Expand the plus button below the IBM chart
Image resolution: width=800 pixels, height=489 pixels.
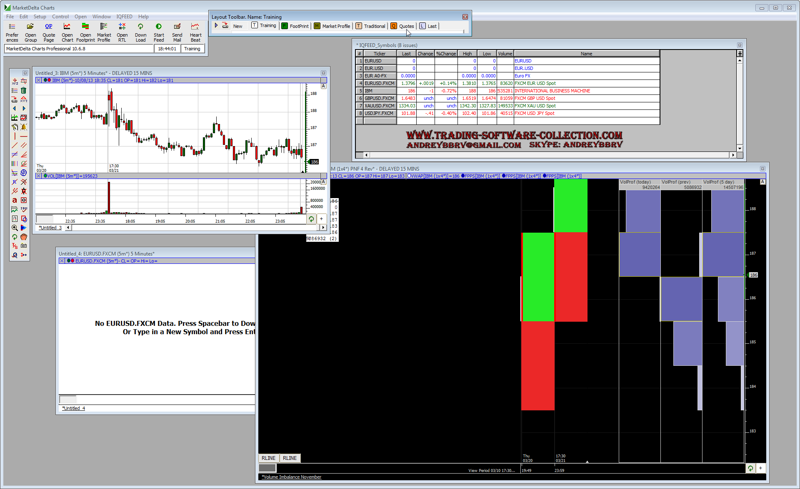coord(321,219)
